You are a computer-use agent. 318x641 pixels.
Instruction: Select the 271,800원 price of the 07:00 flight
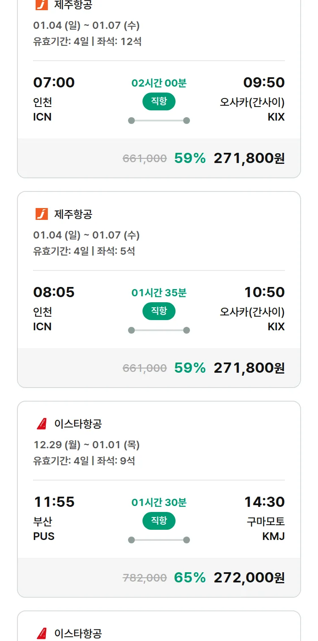click(x=249, y=158)
